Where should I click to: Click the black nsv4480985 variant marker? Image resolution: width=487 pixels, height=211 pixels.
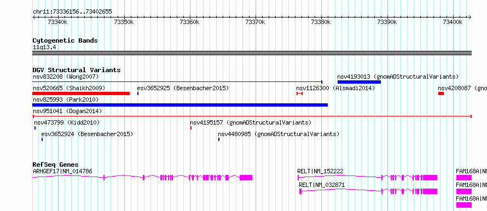(x=219, y=139)
